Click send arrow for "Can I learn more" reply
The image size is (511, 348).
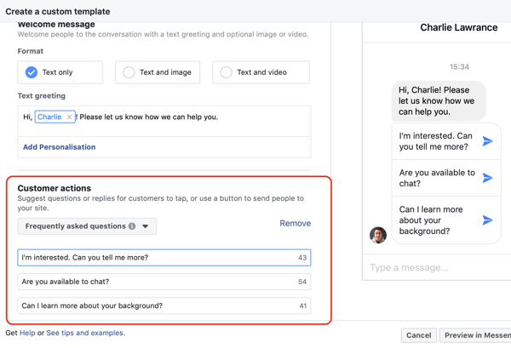click(x=487, y=220)
